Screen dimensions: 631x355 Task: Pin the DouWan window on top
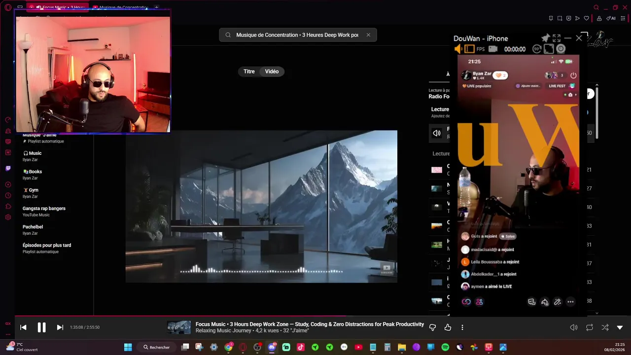(x=545, y=38)
